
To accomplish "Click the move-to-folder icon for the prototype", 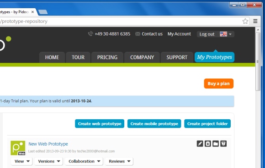I will tap(216, 143).
